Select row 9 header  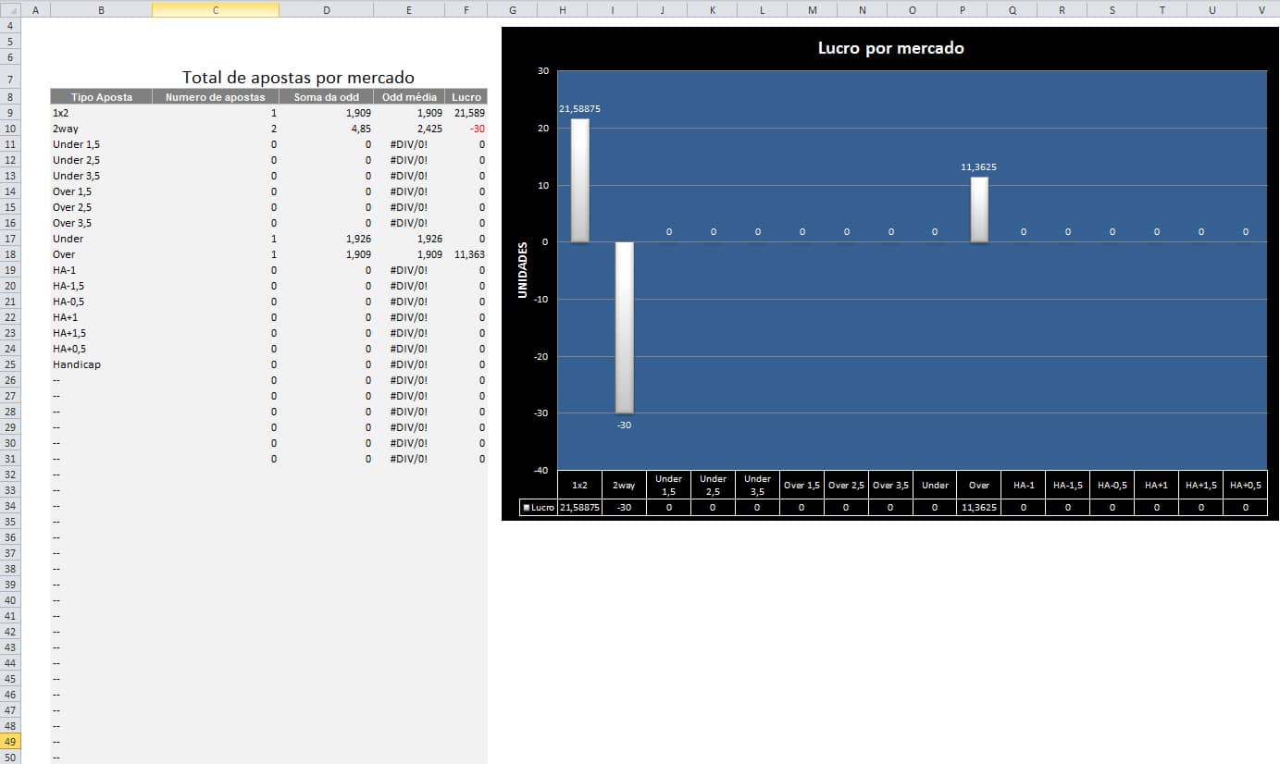[x=10, y=113]
